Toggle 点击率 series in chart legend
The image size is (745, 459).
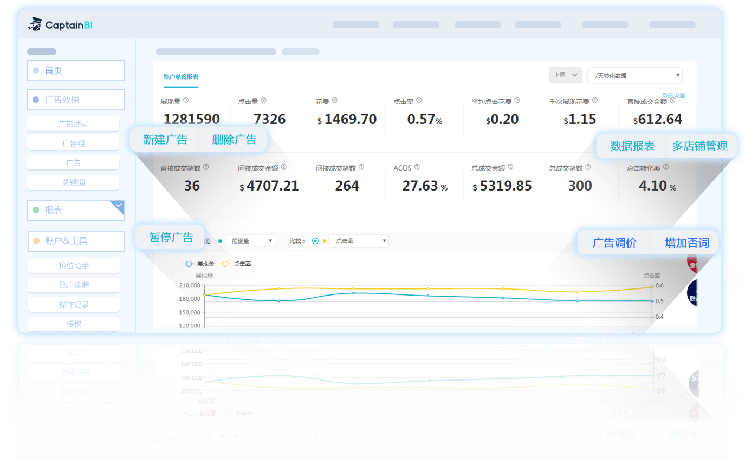[x=235, y=264]
